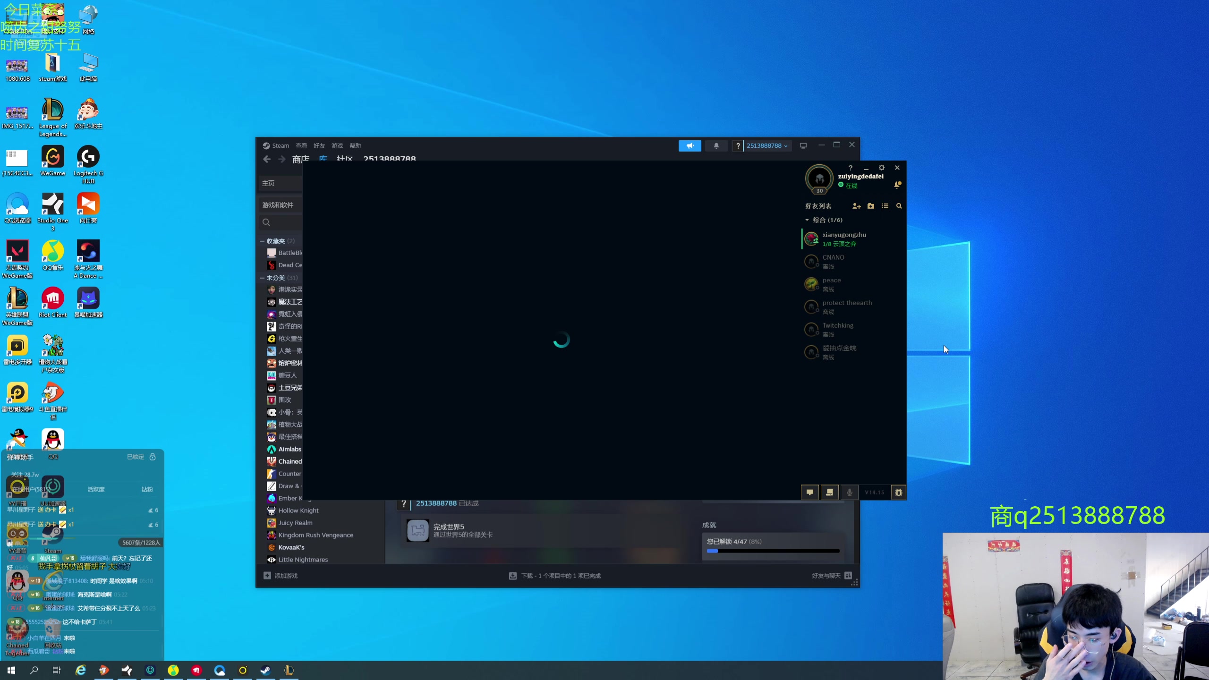Screen dimensions: 1209x680
Task: Click the 主页 button in Steam library sidebar
Action: [281, 183]
